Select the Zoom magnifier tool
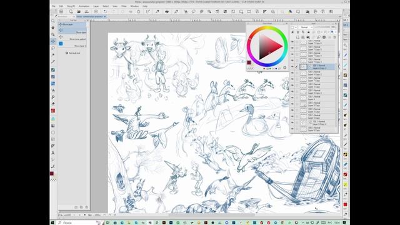This screenshot has width=400, height=225. click(52, 21)
